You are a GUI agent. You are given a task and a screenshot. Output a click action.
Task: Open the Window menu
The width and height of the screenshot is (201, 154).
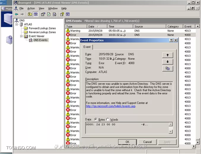[53, 9]
